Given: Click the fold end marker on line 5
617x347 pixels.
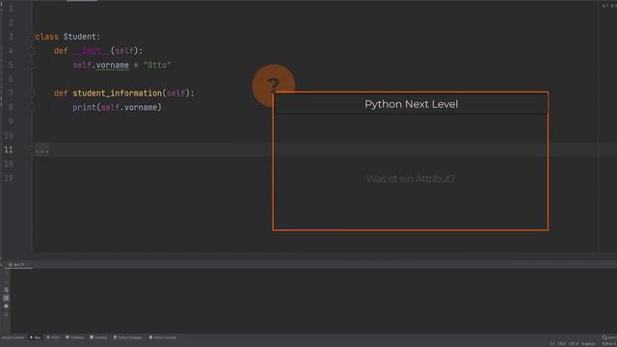Looking at the screenshot, I should 32,65.
